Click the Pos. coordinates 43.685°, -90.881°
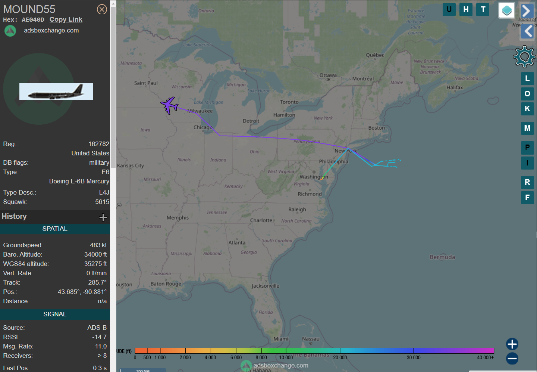The height and width of the screenshot is (372, 537). point(82,292)
